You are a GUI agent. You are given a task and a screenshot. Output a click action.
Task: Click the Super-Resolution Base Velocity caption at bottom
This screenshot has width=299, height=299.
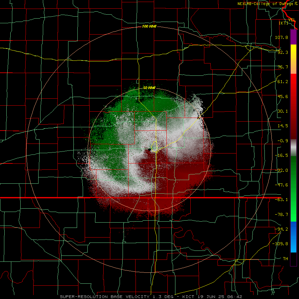click(151, 297)
